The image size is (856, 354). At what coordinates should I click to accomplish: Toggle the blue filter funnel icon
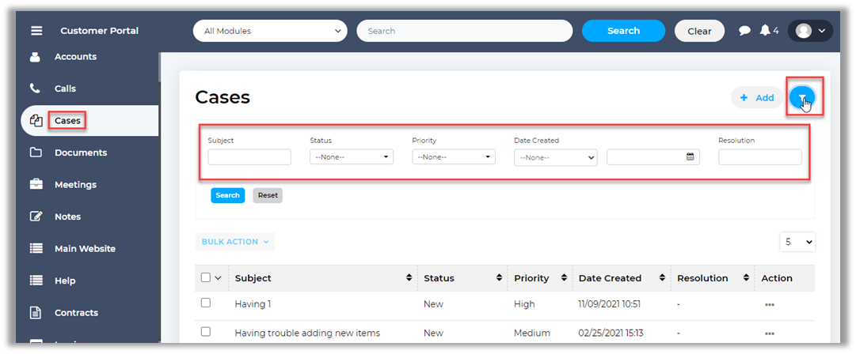pos(802,98)
